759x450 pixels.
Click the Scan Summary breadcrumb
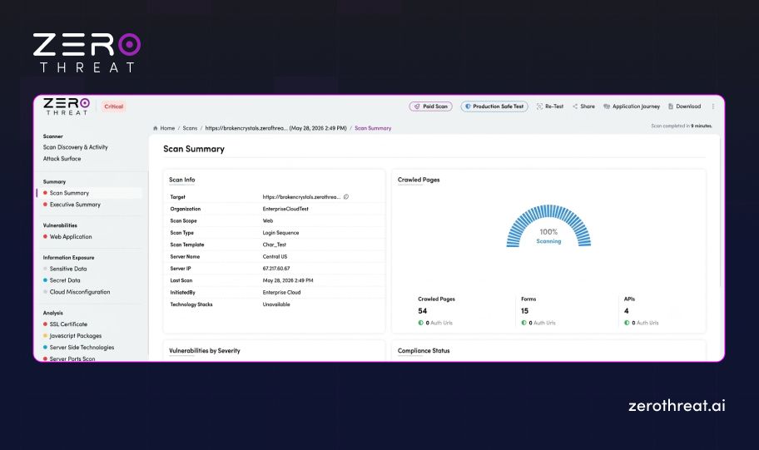(373, 128)
